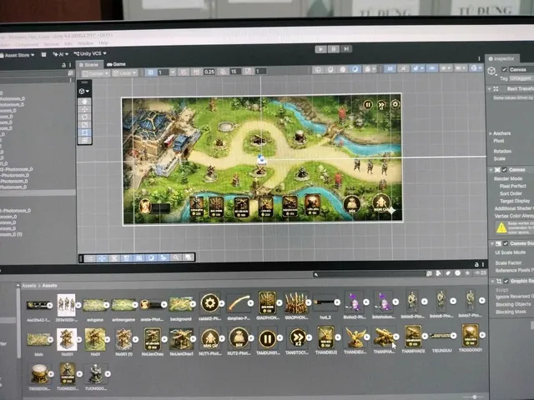Viewport: 534px width, 400px height.
Task: Select the NoLienChau1 asset thumbnail
Action: tap(180, 339)
